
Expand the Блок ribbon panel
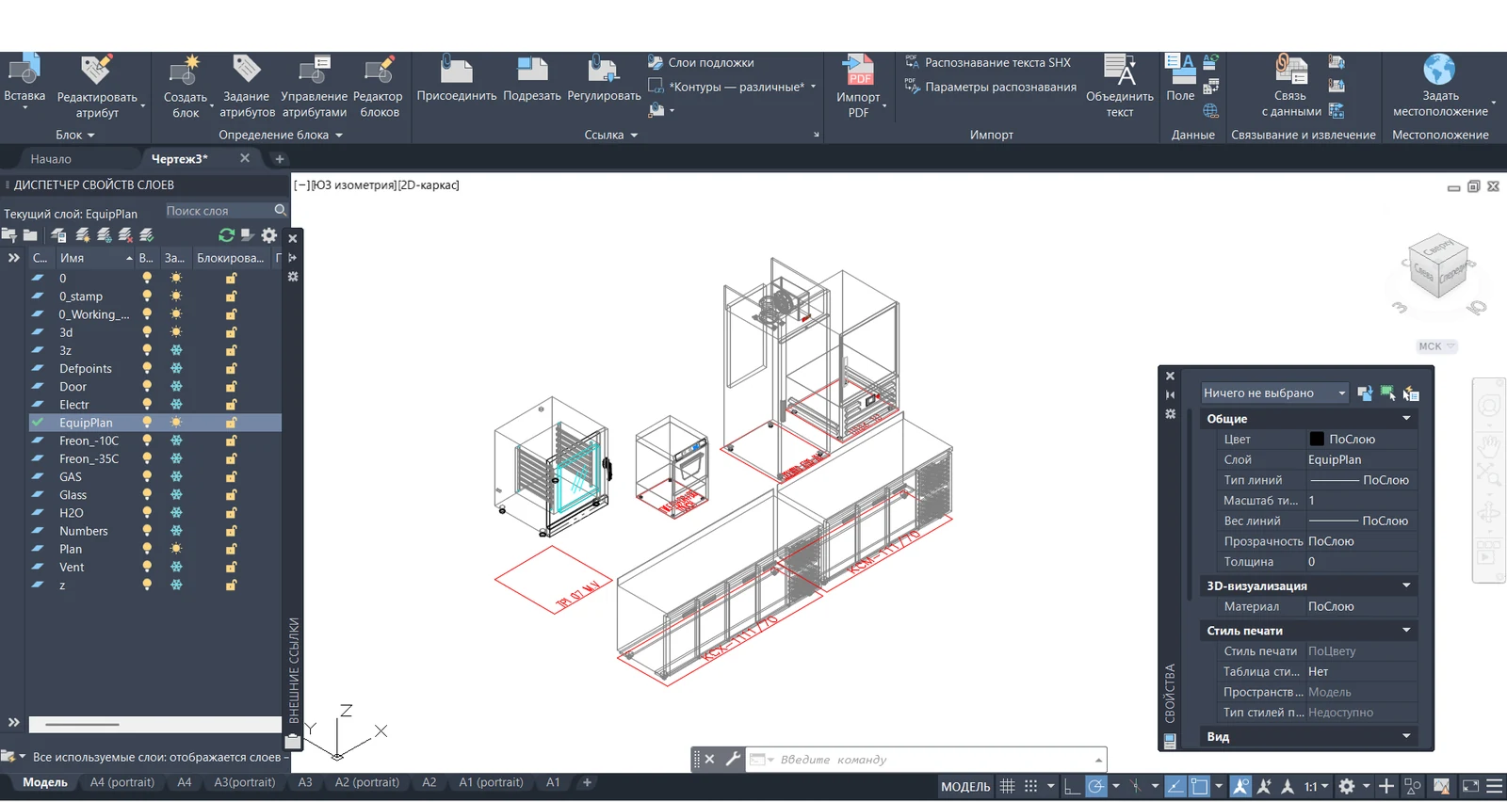75,135
